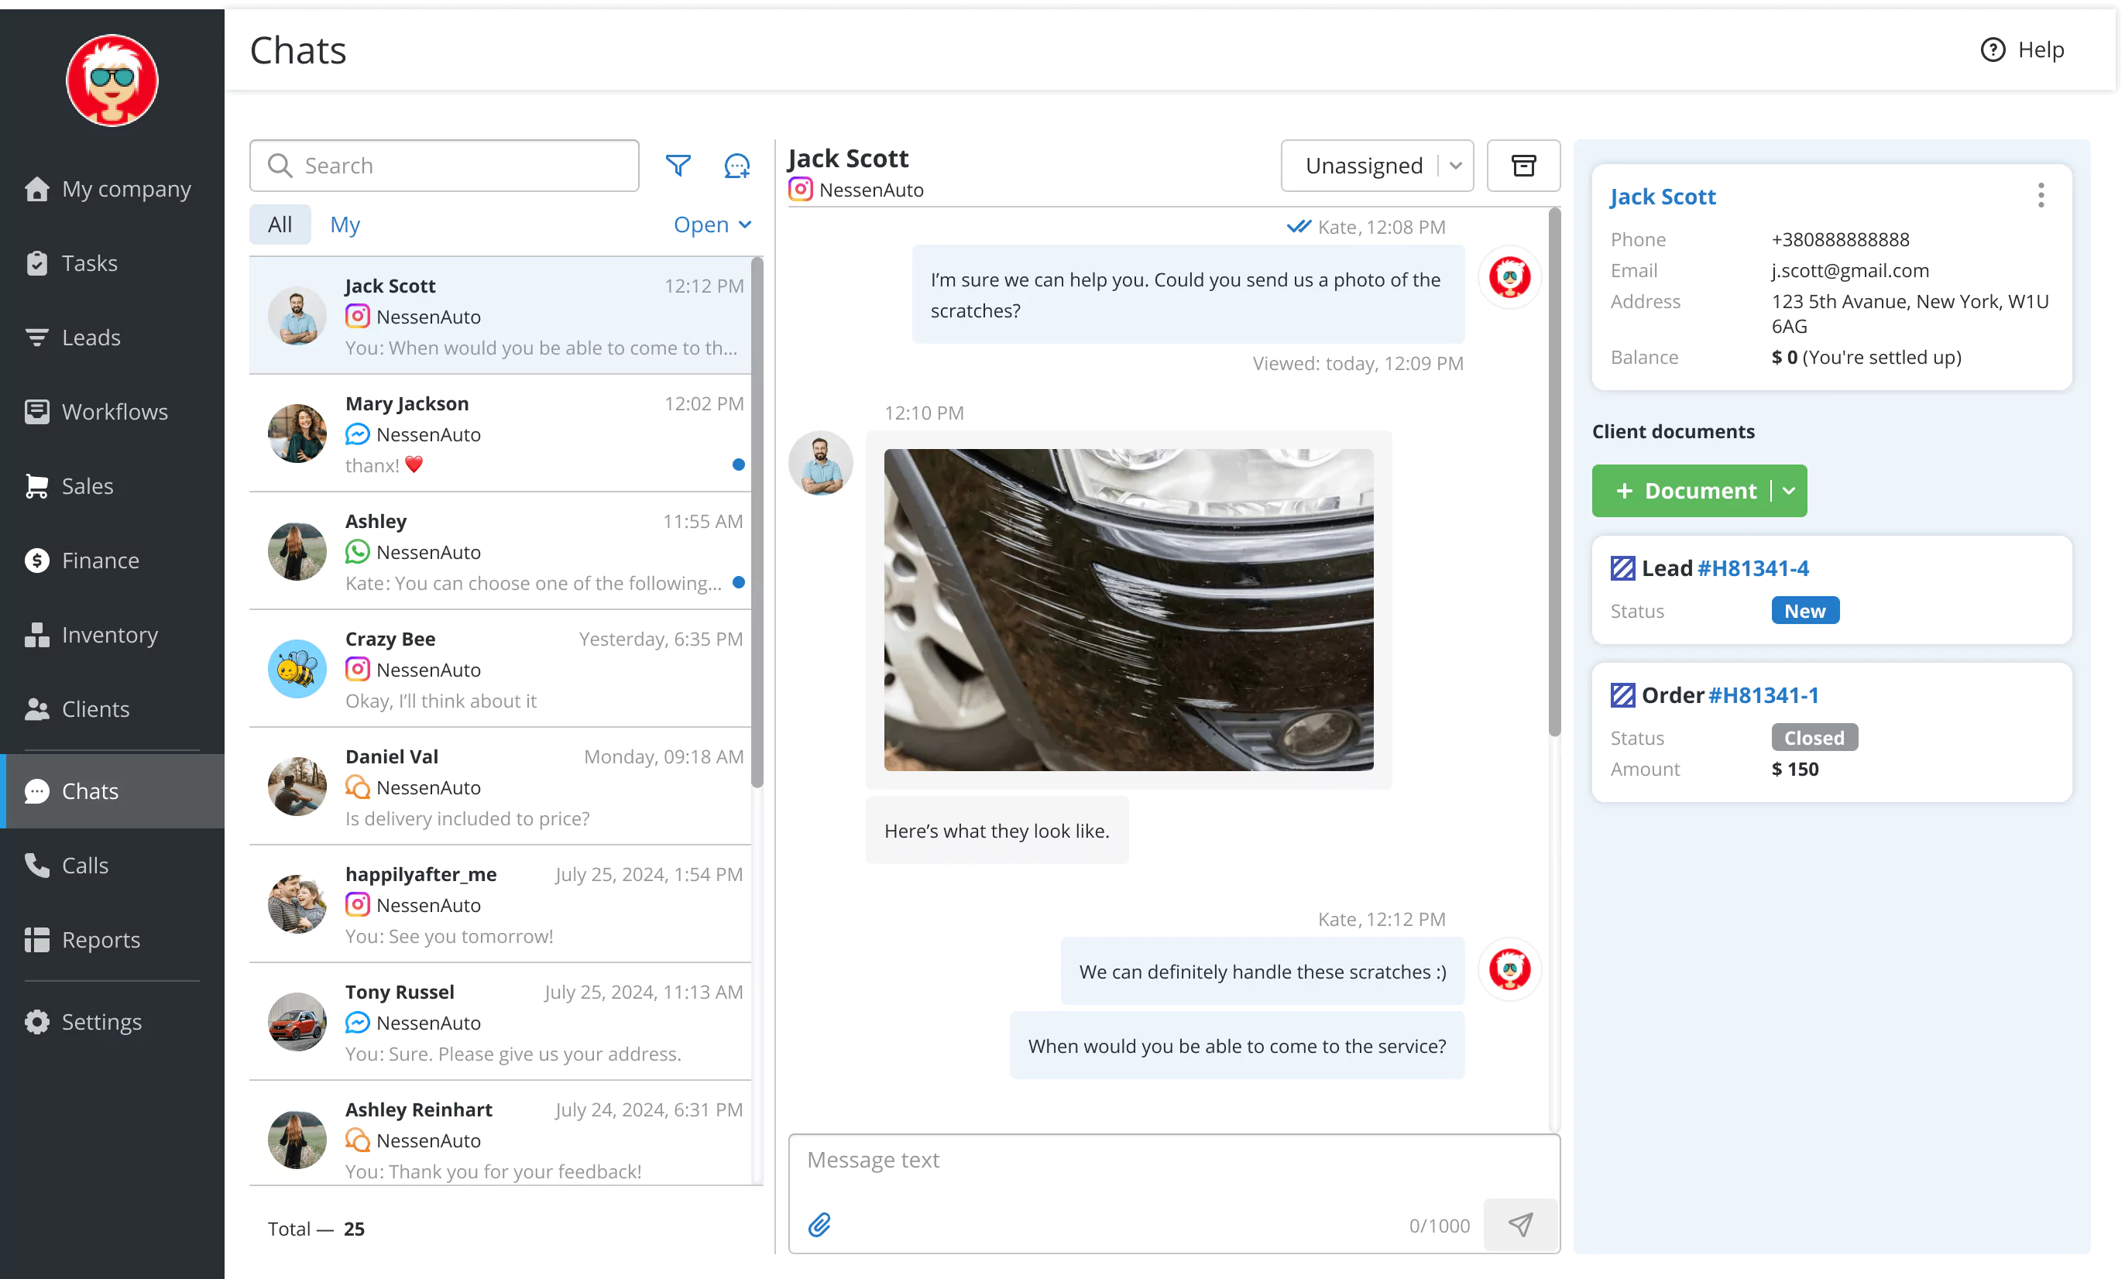Image resolution: width=2125 pixels, height=1279 pixels.
Task: Open Settings gear in sidebar
Action: (112, 1022)
